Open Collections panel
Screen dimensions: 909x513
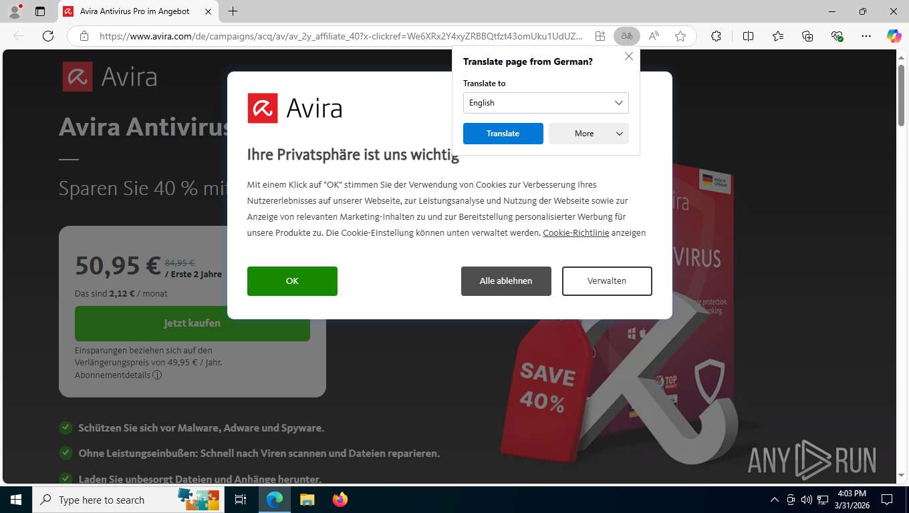pyautogui.click(x=807, y=36)
